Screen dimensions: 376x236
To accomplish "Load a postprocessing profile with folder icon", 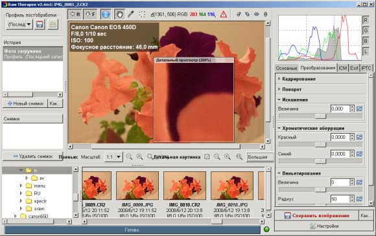I will [53, 25].
